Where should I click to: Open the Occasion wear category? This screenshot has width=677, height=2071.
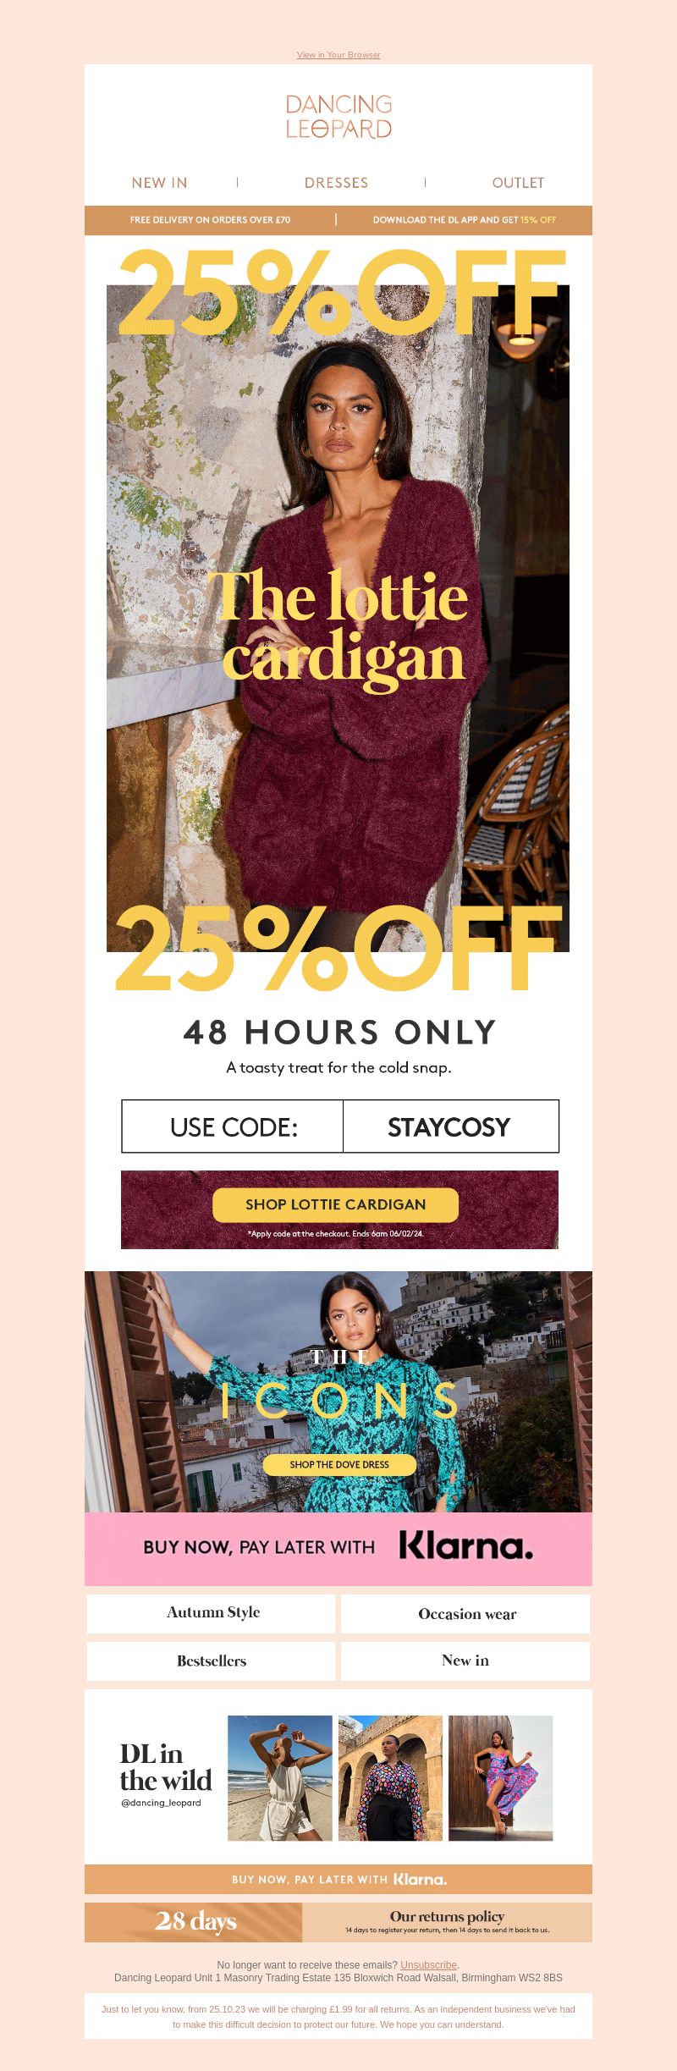[465, 1613]
